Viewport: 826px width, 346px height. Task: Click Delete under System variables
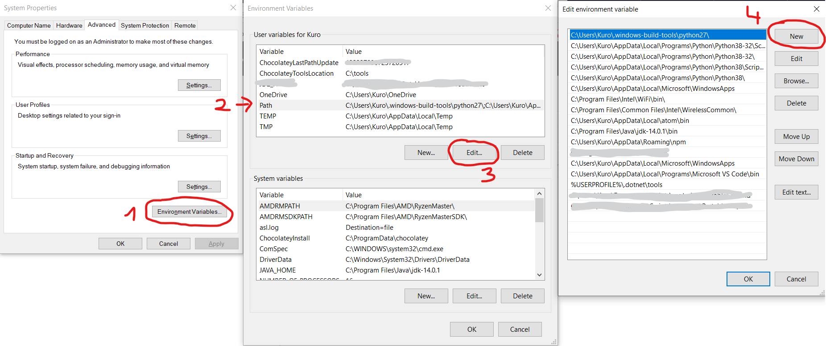pos(522,296)
